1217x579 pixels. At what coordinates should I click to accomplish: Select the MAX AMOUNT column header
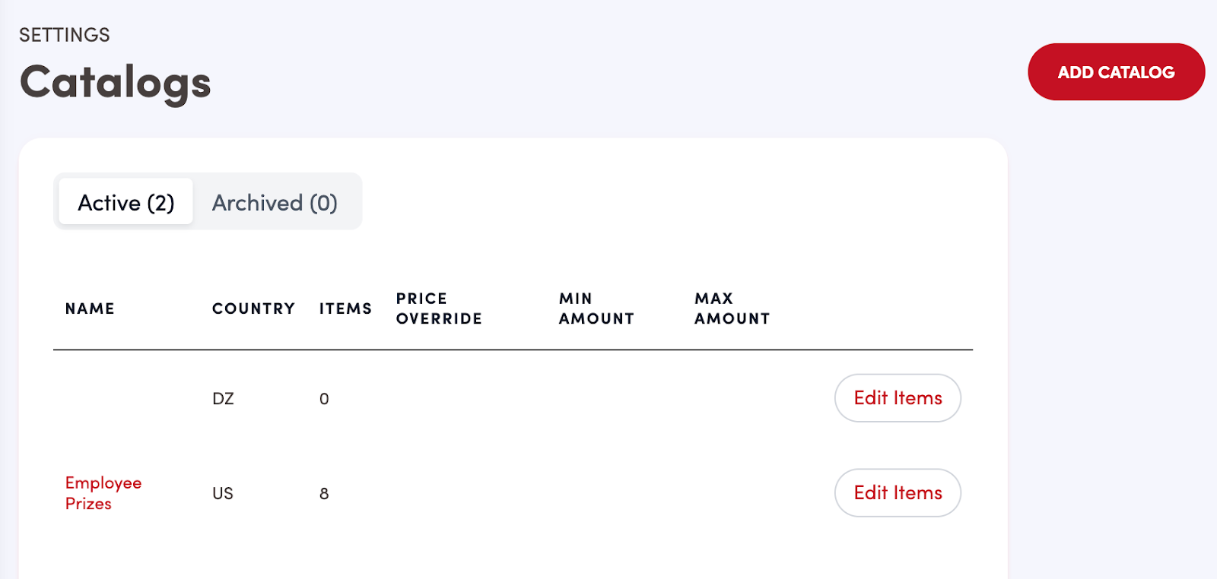point(732,308)
